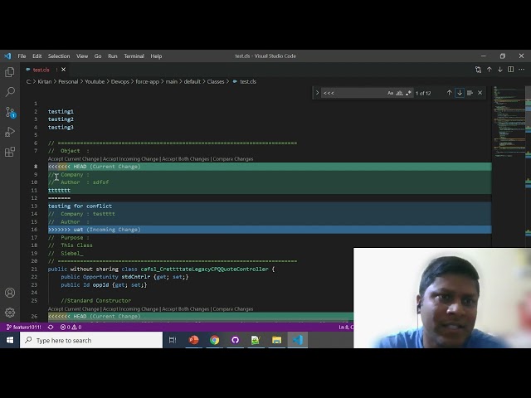Viewport: 531px width, 398px height.
Task: Open the Help menu
Action: point(156,56)
